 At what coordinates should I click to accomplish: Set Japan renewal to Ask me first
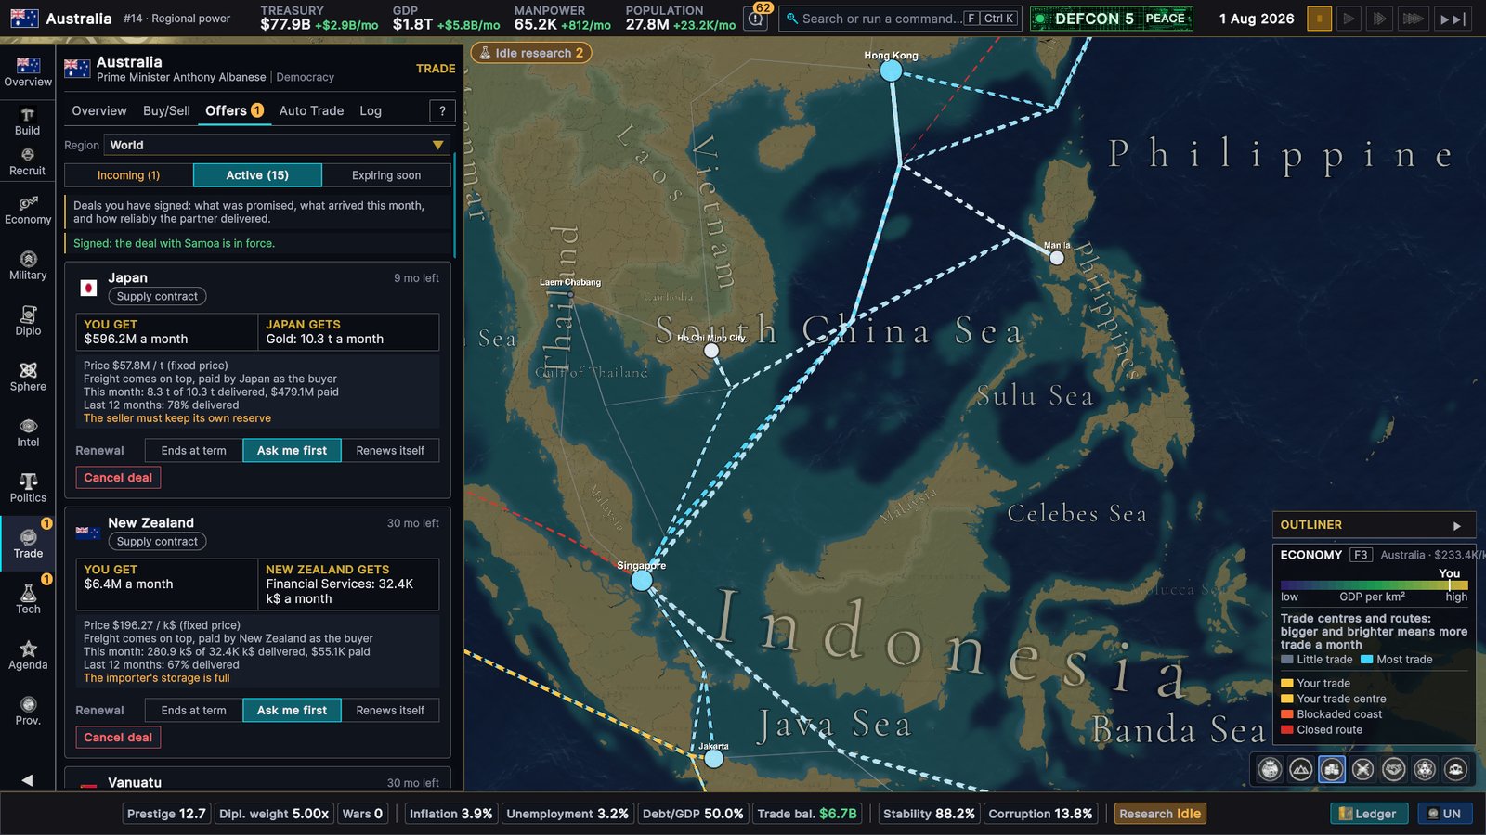tap(292, 451)
